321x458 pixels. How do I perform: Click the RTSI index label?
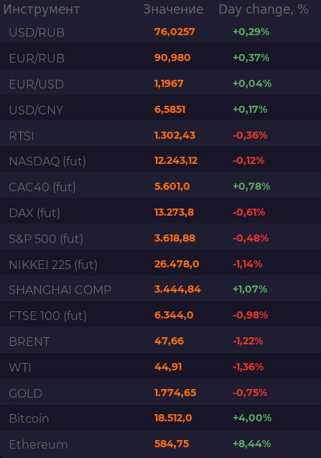click(x=22, y=136)
